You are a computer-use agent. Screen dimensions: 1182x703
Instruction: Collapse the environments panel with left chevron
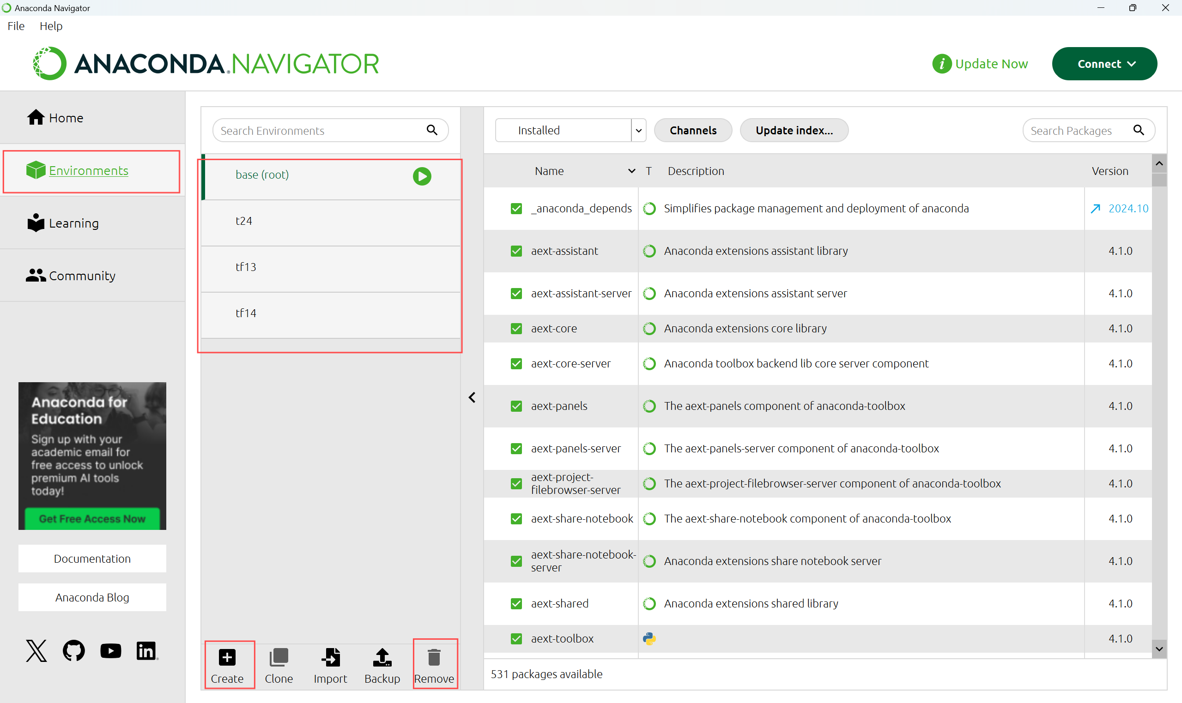point(472,397)
